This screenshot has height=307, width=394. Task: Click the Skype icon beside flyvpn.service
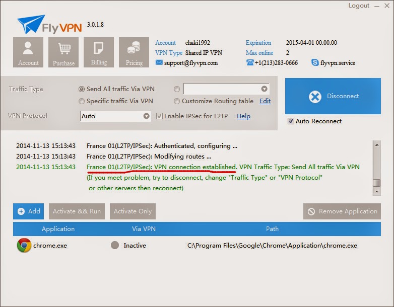[x=315, y=62]
